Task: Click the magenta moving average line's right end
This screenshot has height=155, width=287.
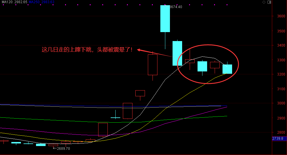Action: (227, 107)
